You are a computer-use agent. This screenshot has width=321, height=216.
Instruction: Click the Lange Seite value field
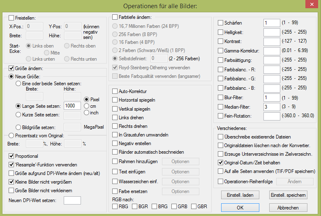coord(72,106)
